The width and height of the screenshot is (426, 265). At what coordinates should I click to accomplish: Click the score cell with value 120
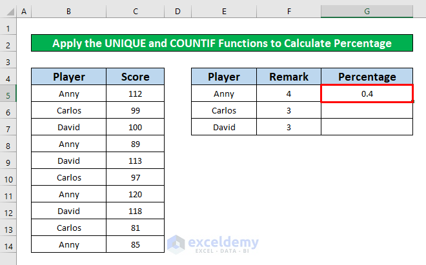coord(136,194)
